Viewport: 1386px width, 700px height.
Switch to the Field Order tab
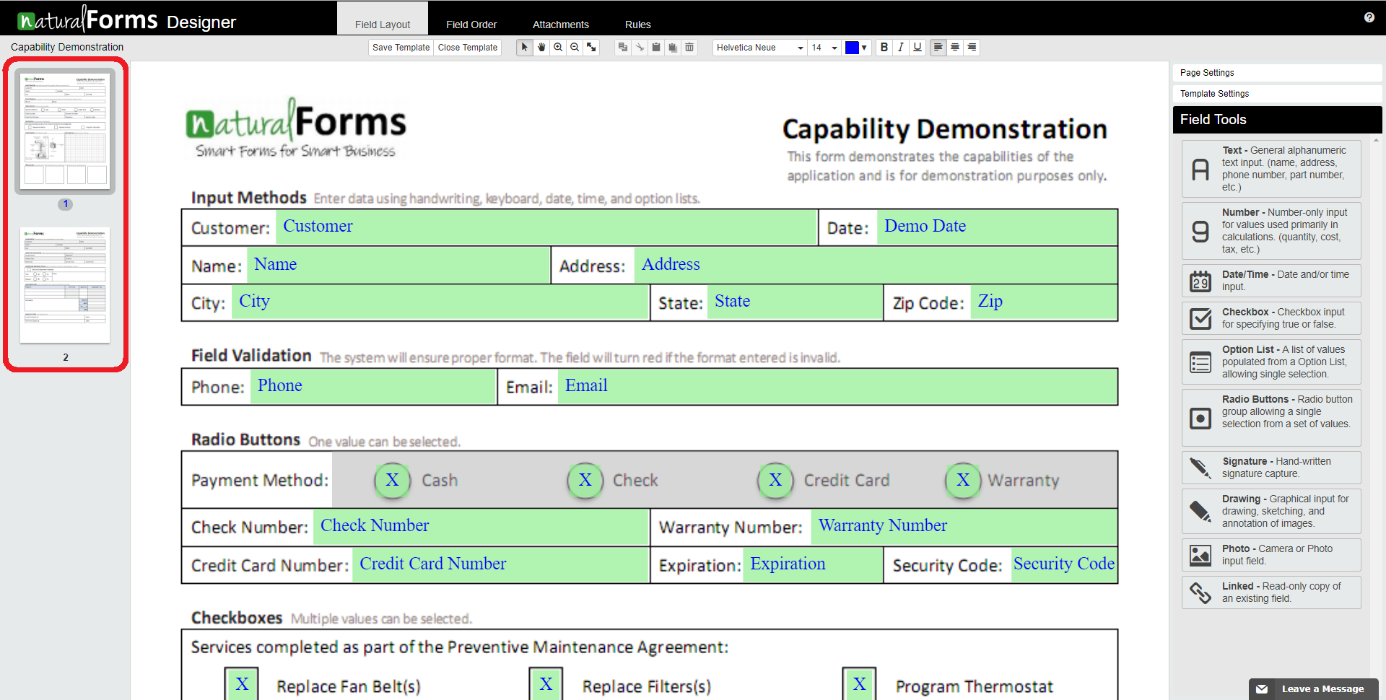(471, 24)
